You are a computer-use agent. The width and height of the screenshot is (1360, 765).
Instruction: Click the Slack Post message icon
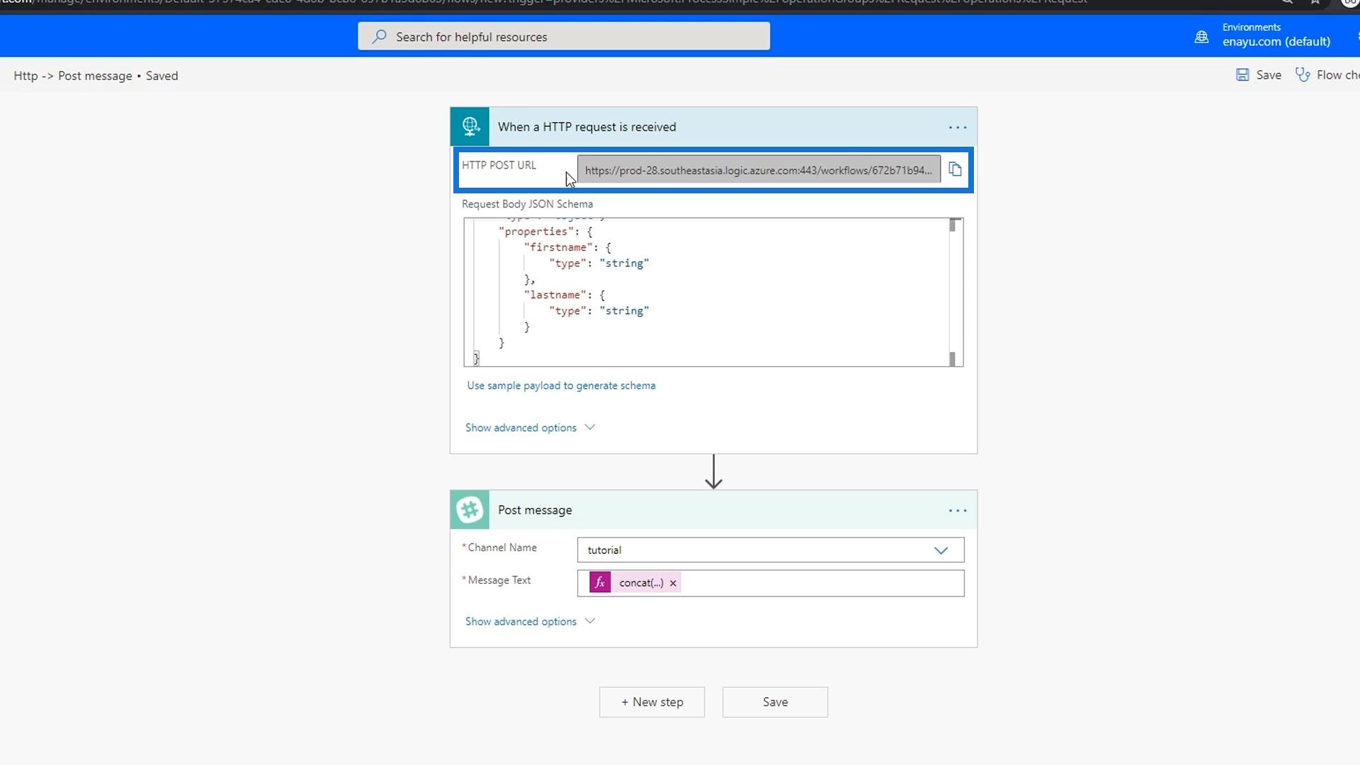pyautogui.click(x=470, y=510)
